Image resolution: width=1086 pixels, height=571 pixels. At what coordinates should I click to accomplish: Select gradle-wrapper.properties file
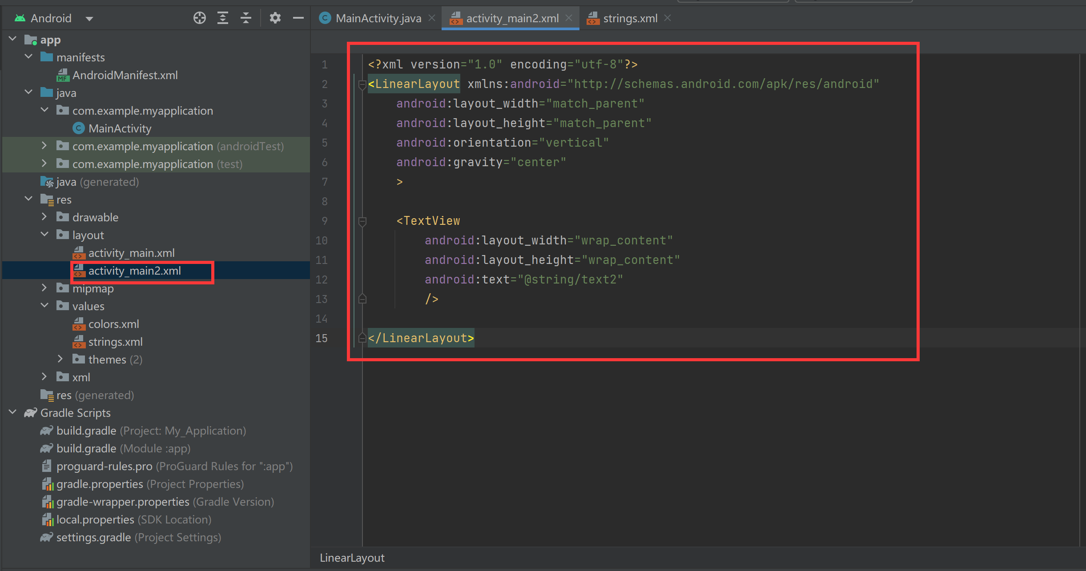coord(165,502)
